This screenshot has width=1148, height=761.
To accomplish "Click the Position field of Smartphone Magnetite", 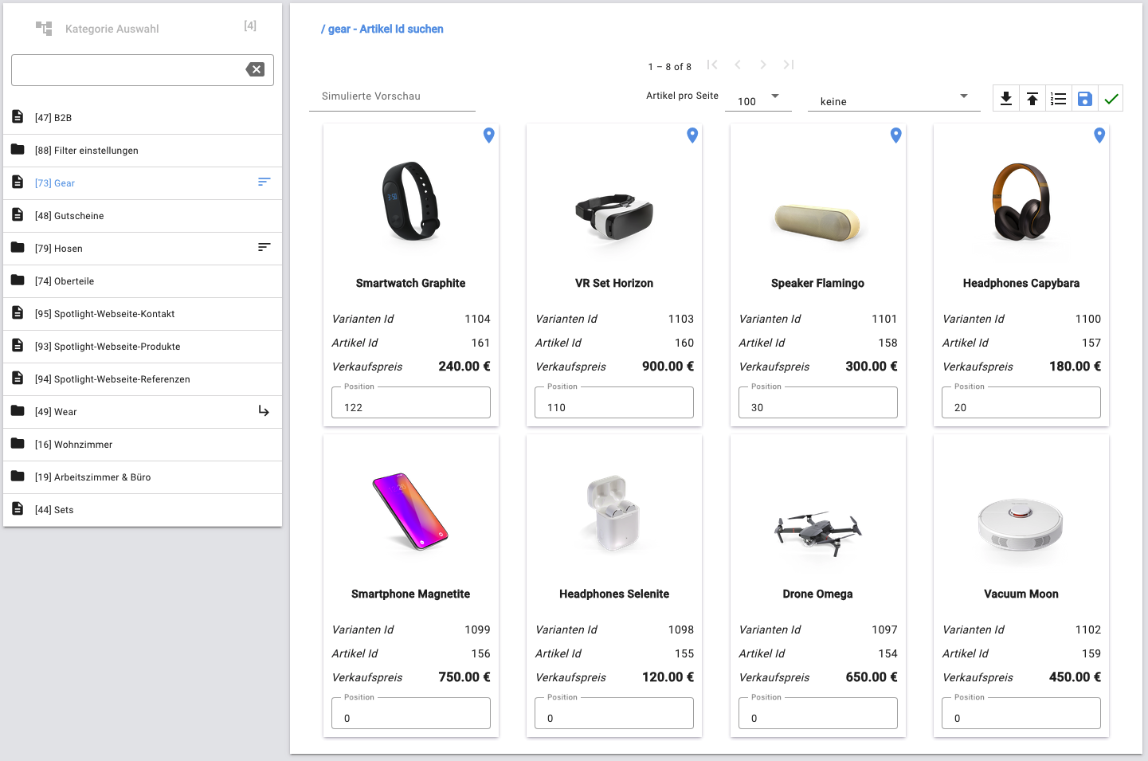I will (x=410, y=713).
